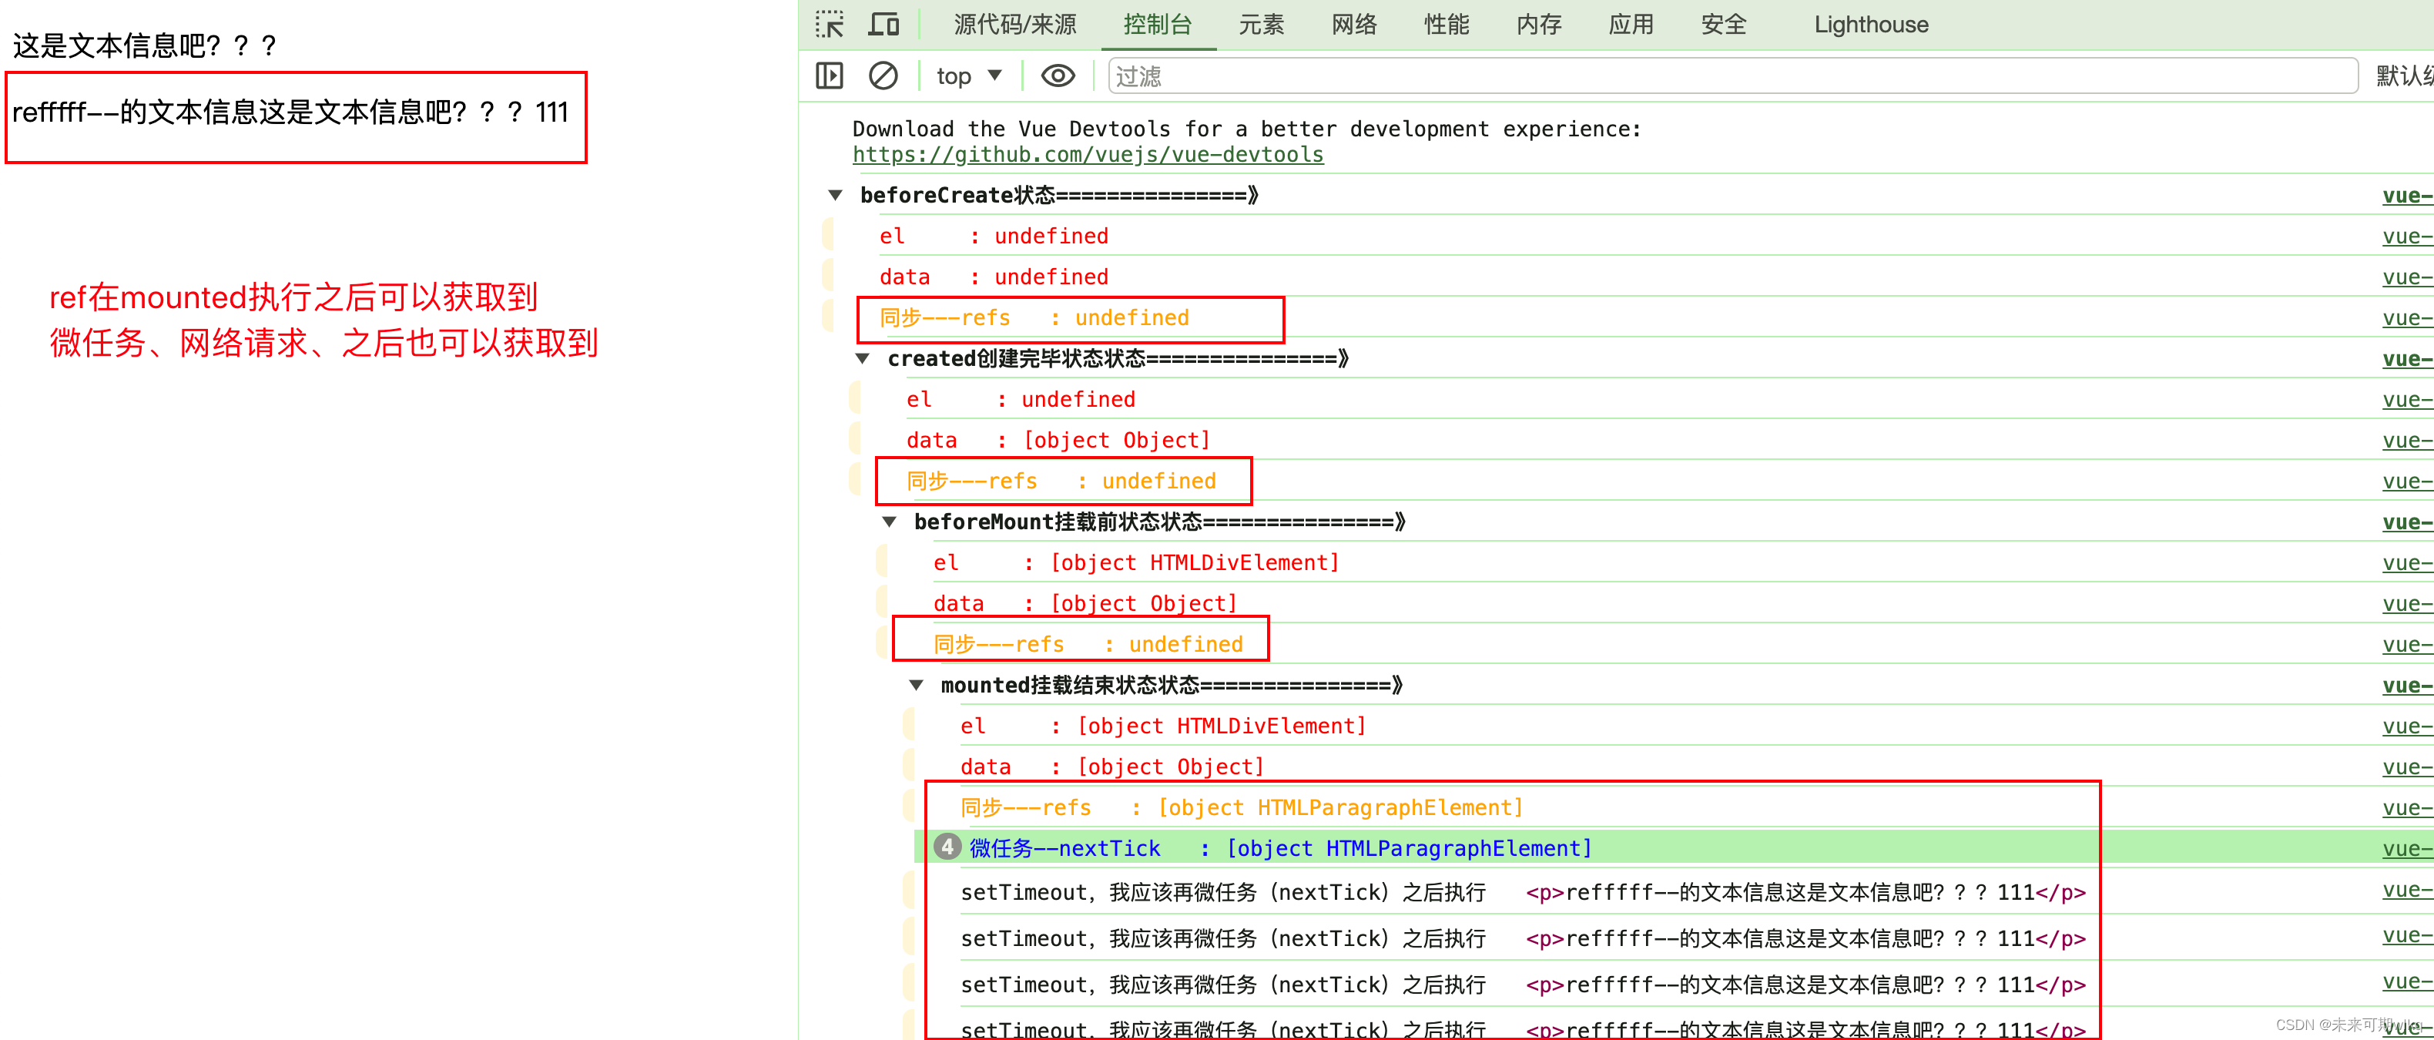Click the live expression eye icon

[1058, 75]
